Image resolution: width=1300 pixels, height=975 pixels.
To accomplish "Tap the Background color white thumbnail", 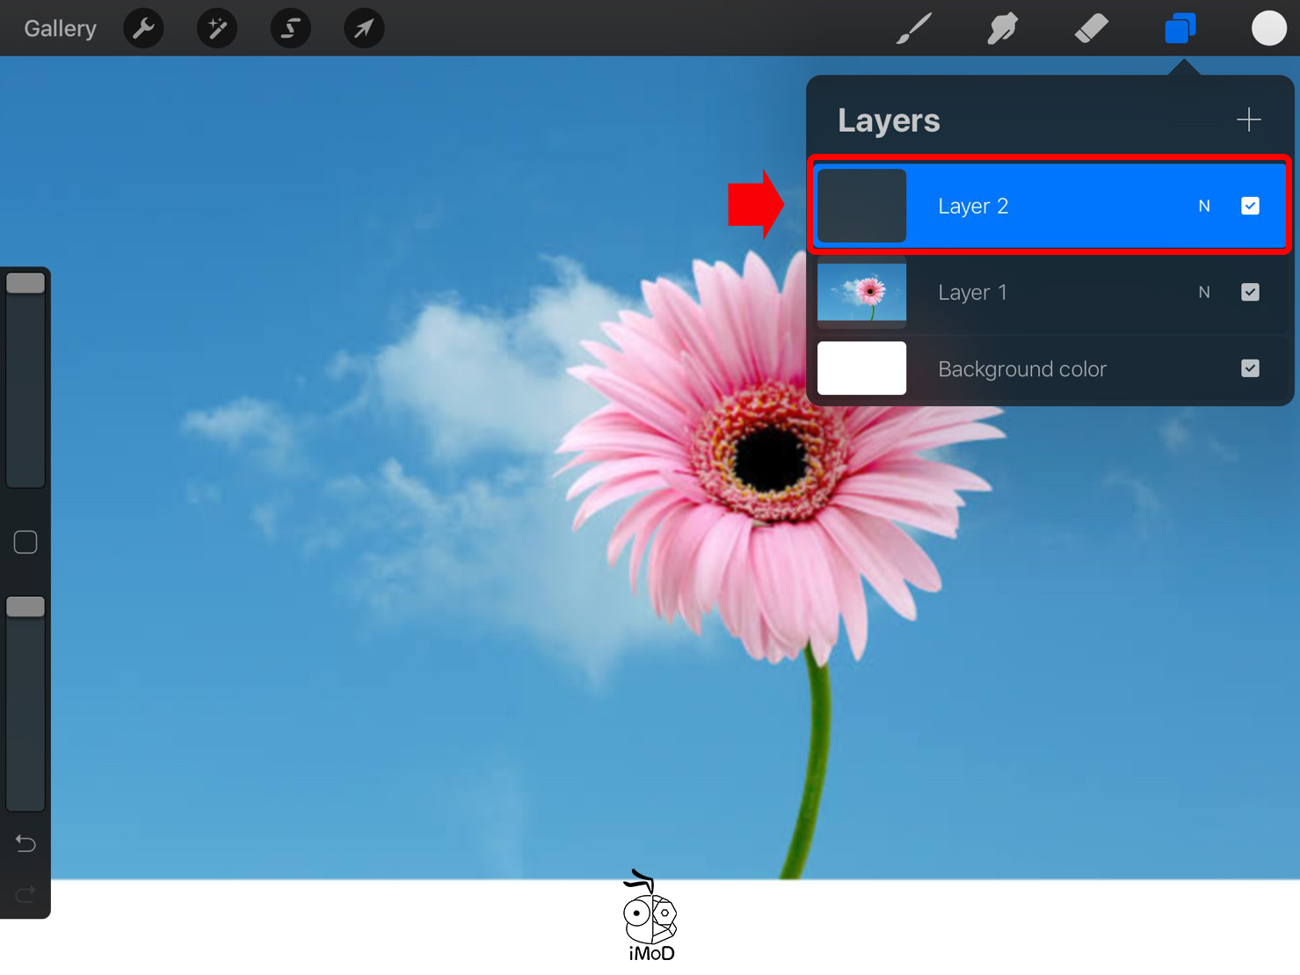I will 861,368.
